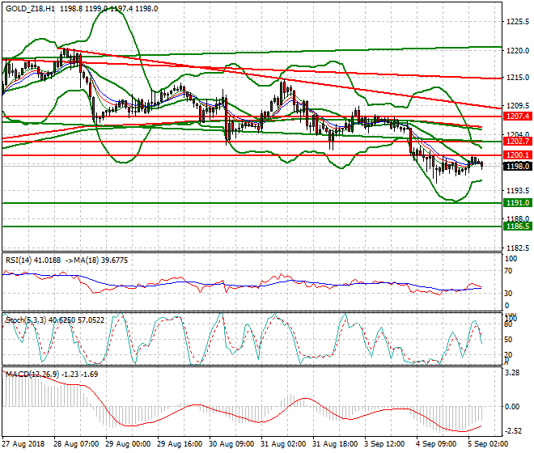Click the 31 Aug 02:00 time label
The width and height of the screenshot is (534, 453).
(283, 444)
